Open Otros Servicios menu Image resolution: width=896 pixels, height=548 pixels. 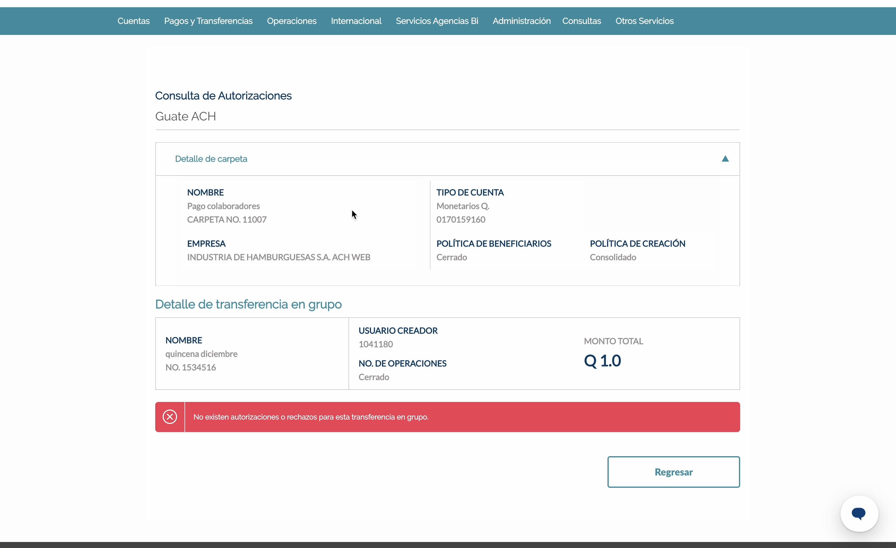(x=644, y=21)
